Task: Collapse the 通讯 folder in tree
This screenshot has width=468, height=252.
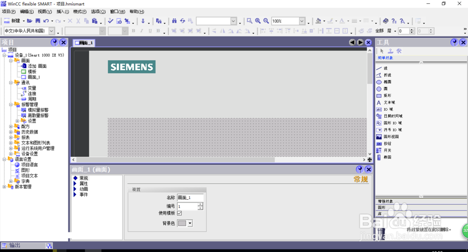Action: pos(11,83)
